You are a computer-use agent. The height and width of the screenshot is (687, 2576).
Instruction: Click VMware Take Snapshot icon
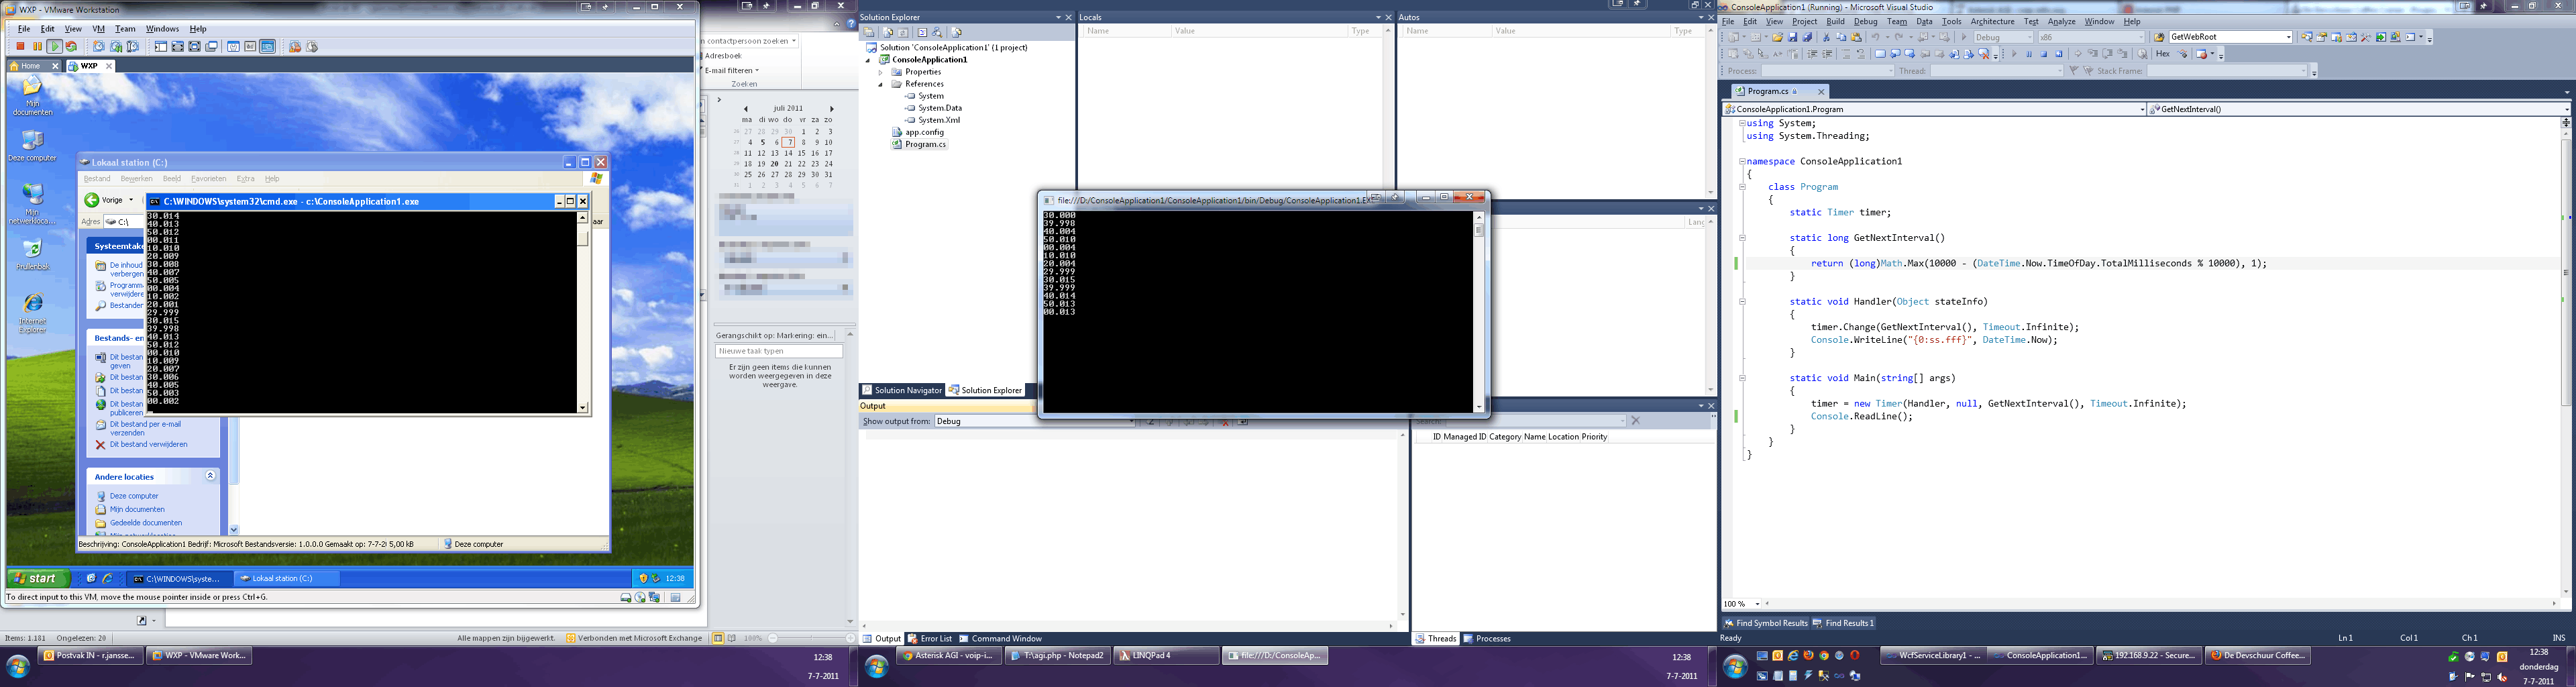[99, 46]
